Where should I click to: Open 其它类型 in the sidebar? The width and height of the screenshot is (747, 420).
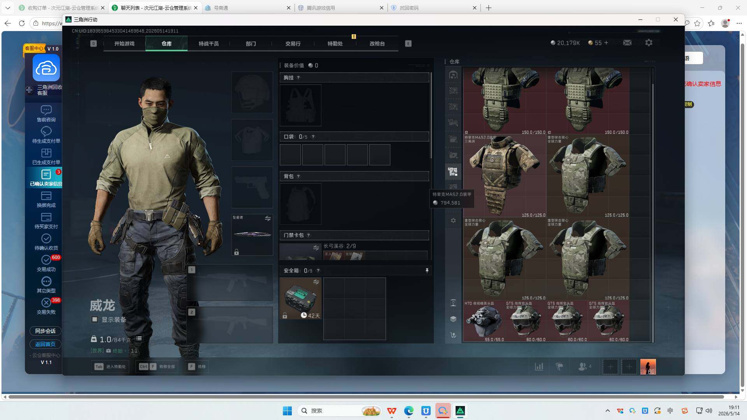(46, 285)
